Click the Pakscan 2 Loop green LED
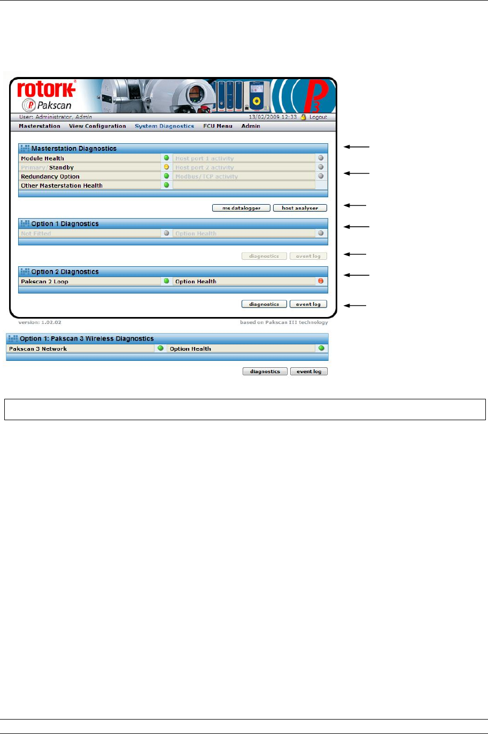 [x=166, y=281]
